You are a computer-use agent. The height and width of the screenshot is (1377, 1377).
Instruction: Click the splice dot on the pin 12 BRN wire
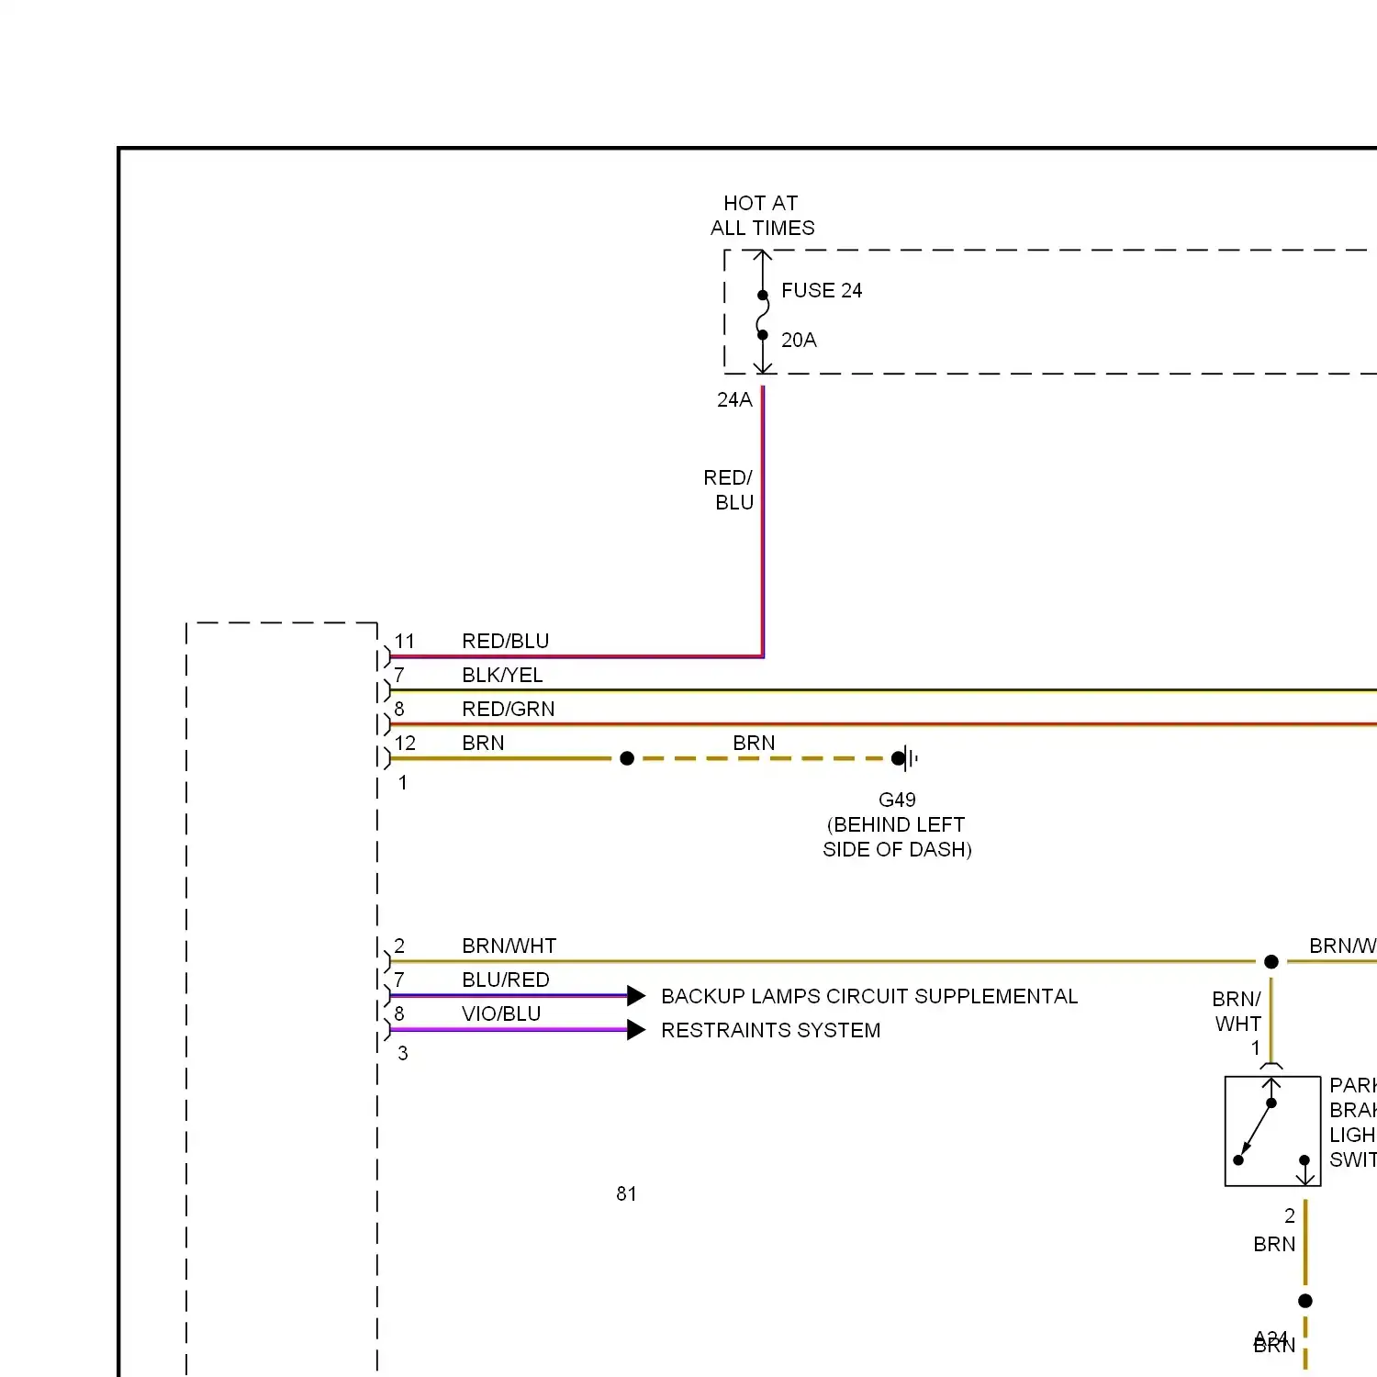[627, 758]
